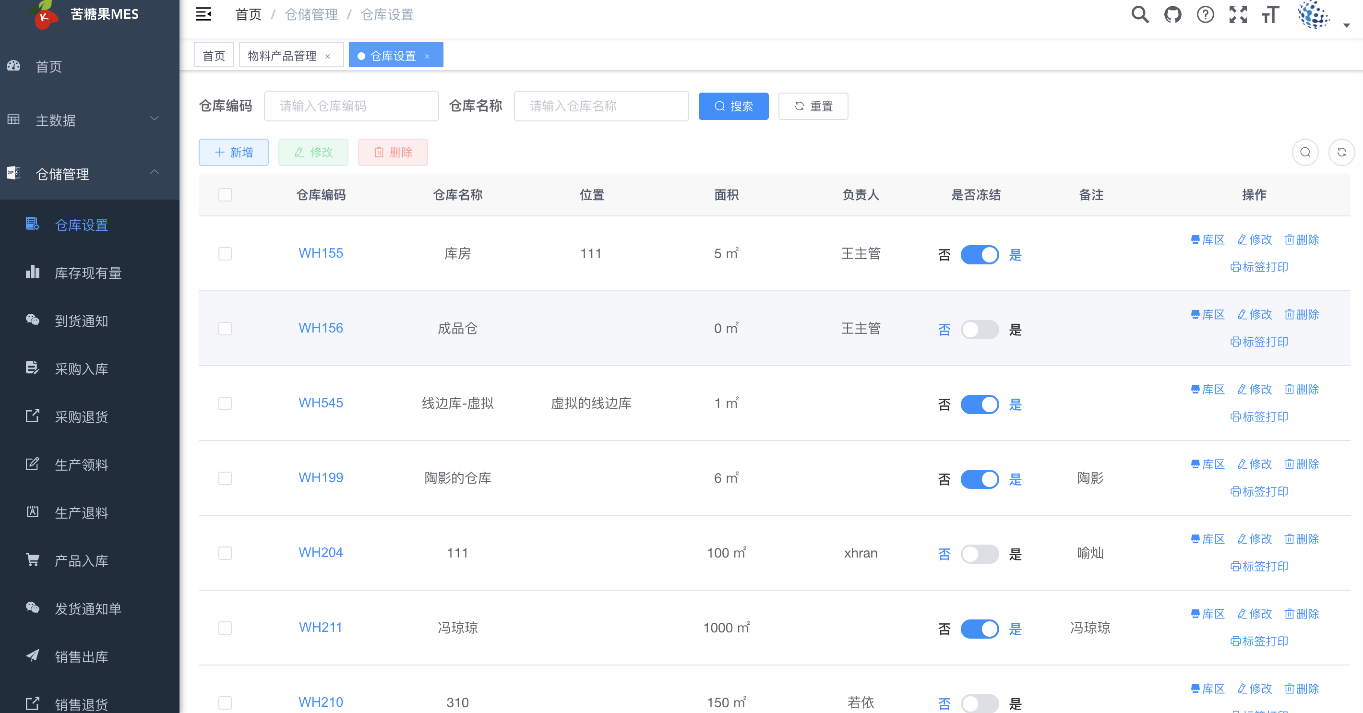Click the 新增 button
Screen dimensions: 1363x713
233,152
